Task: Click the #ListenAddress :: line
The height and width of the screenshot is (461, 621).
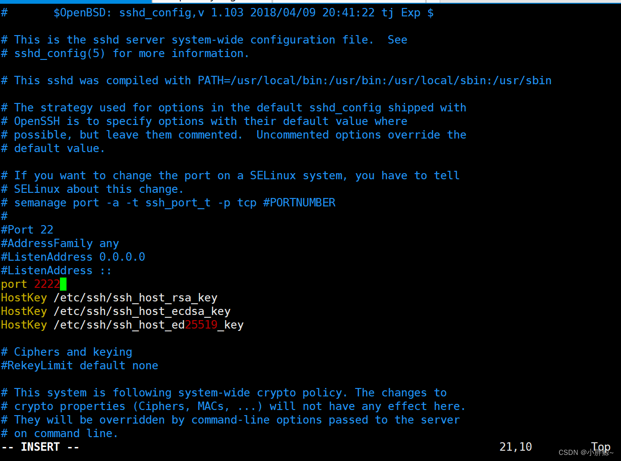Action: point(56,271)
